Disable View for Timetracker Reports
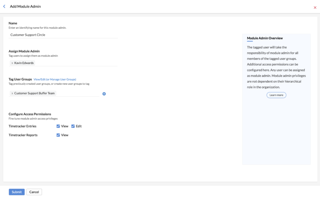 tap(58, 135)
